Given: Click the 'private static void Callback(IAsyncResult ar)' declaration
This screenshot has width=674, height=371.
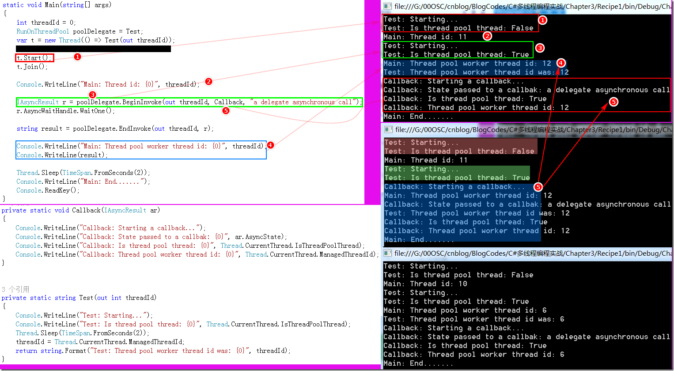Looking at the screenshot, I should point(81,210).
